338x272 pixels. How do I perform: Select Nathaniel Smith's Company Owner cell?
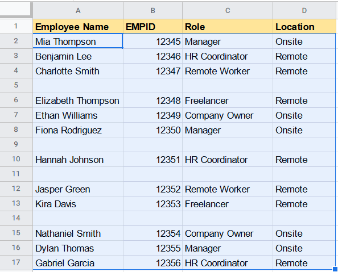[x=228, y=233]
